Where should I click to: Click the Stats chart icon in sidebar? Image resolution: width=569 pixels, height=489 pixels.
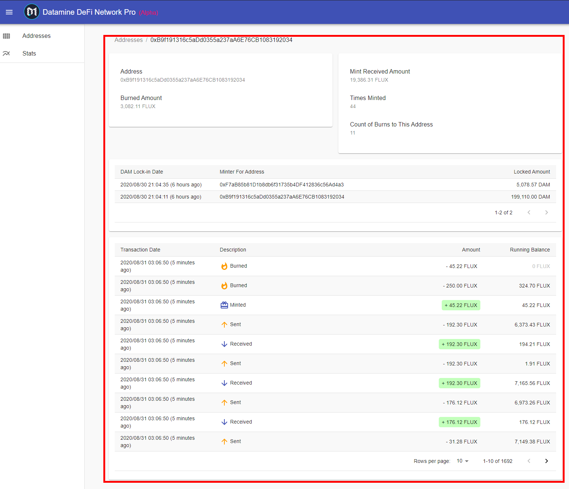click(x=6, y=53)
